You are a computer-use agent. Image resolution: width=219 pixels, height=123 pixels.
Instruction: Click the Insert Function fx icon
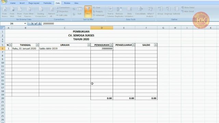pyautogui.click(x=40, y=24)
